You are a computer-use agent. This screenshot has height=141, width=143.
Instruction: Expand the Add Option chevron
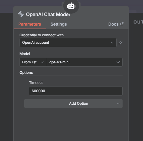point(118,104)
